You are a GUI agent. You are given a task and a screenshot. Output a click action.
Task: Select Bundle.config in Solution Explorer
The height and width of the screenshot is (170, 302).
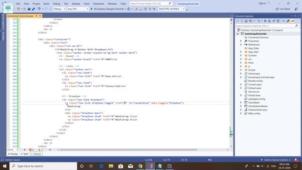coord(255,81)
